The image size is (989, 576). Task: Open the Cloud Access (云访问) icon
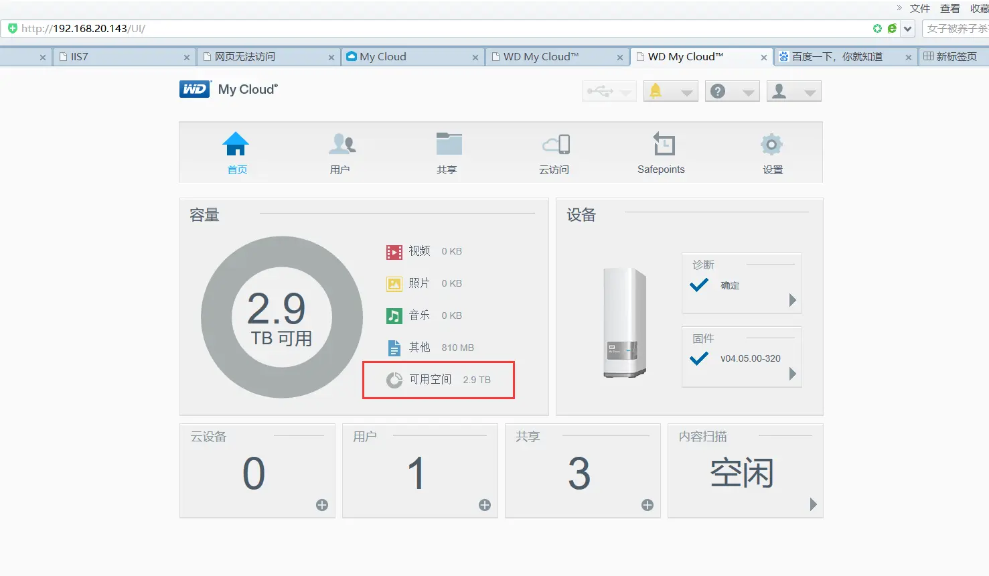click(x=556, y=144)
